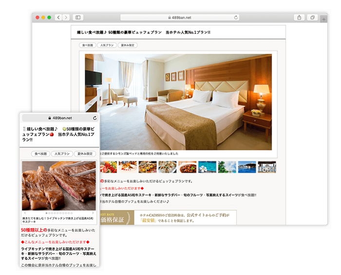The image size is (341, 275).
Task: Select first dot of mobile carousel pager
Action: click(x=46, y=213)
